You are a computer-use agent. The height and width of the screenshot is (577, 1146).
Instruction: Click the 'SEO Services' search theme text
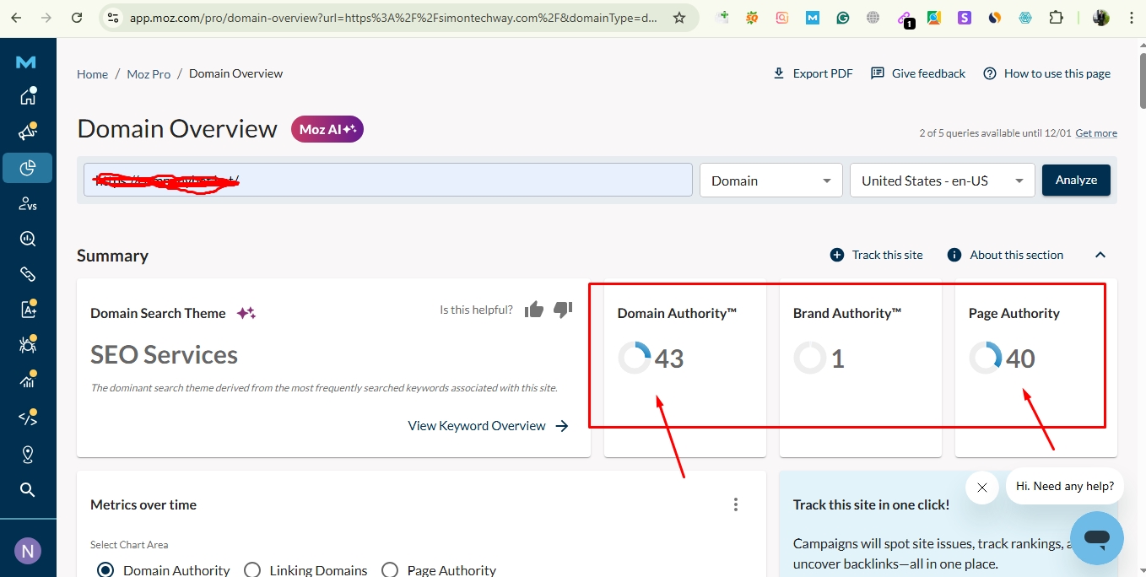(164, 355)
